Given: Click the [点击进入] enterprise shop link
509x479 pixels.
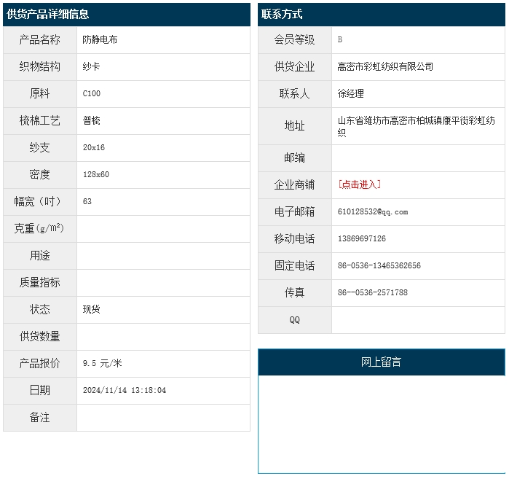Looking at the screenshot, I should [x=359, y=184].
